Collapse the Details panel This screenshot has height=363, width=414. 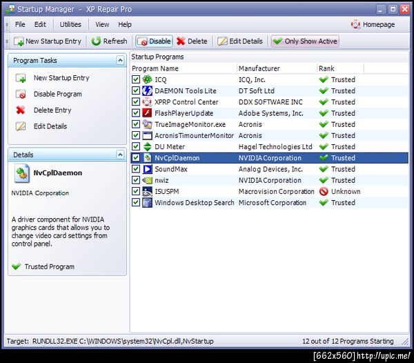tap(120, 155)
